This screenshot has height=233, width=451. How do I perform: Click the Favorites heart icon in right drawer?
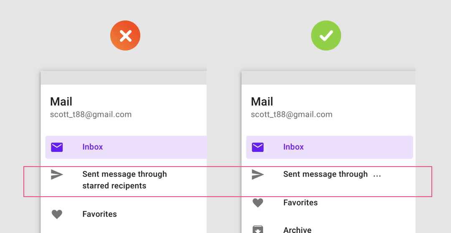click(x=257, y=203)
